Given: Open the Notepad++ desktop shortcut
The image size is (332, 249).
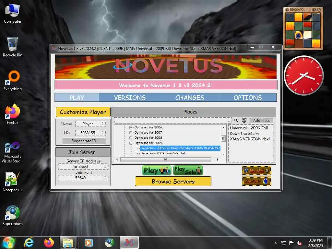Looking at the screenshot, I should pyautogui.click(x=13, y=182).
